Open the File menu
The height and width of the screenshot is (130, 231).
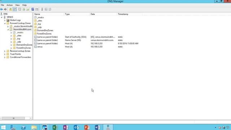(3, 5)
